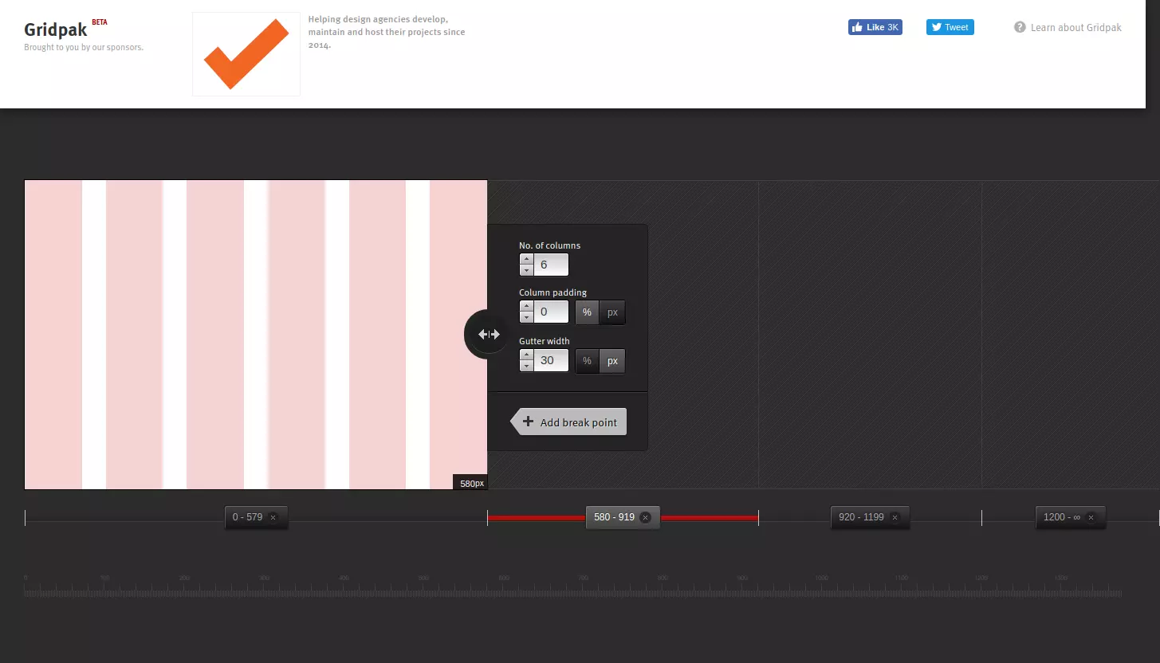The width and height of the screenshot is (1160, 663).
Task: Set column padding unit to px
Action: click(x=612, y=312)
